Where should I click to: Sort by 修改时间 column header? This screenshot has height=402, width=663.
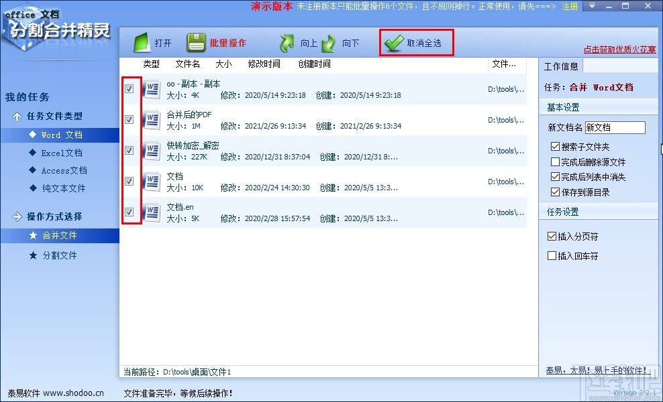(264, 64)
